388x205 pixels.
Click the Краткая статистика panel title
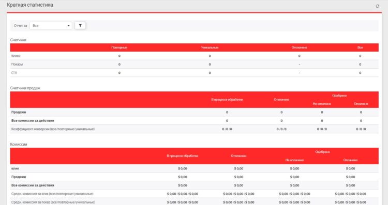(30, 5)
